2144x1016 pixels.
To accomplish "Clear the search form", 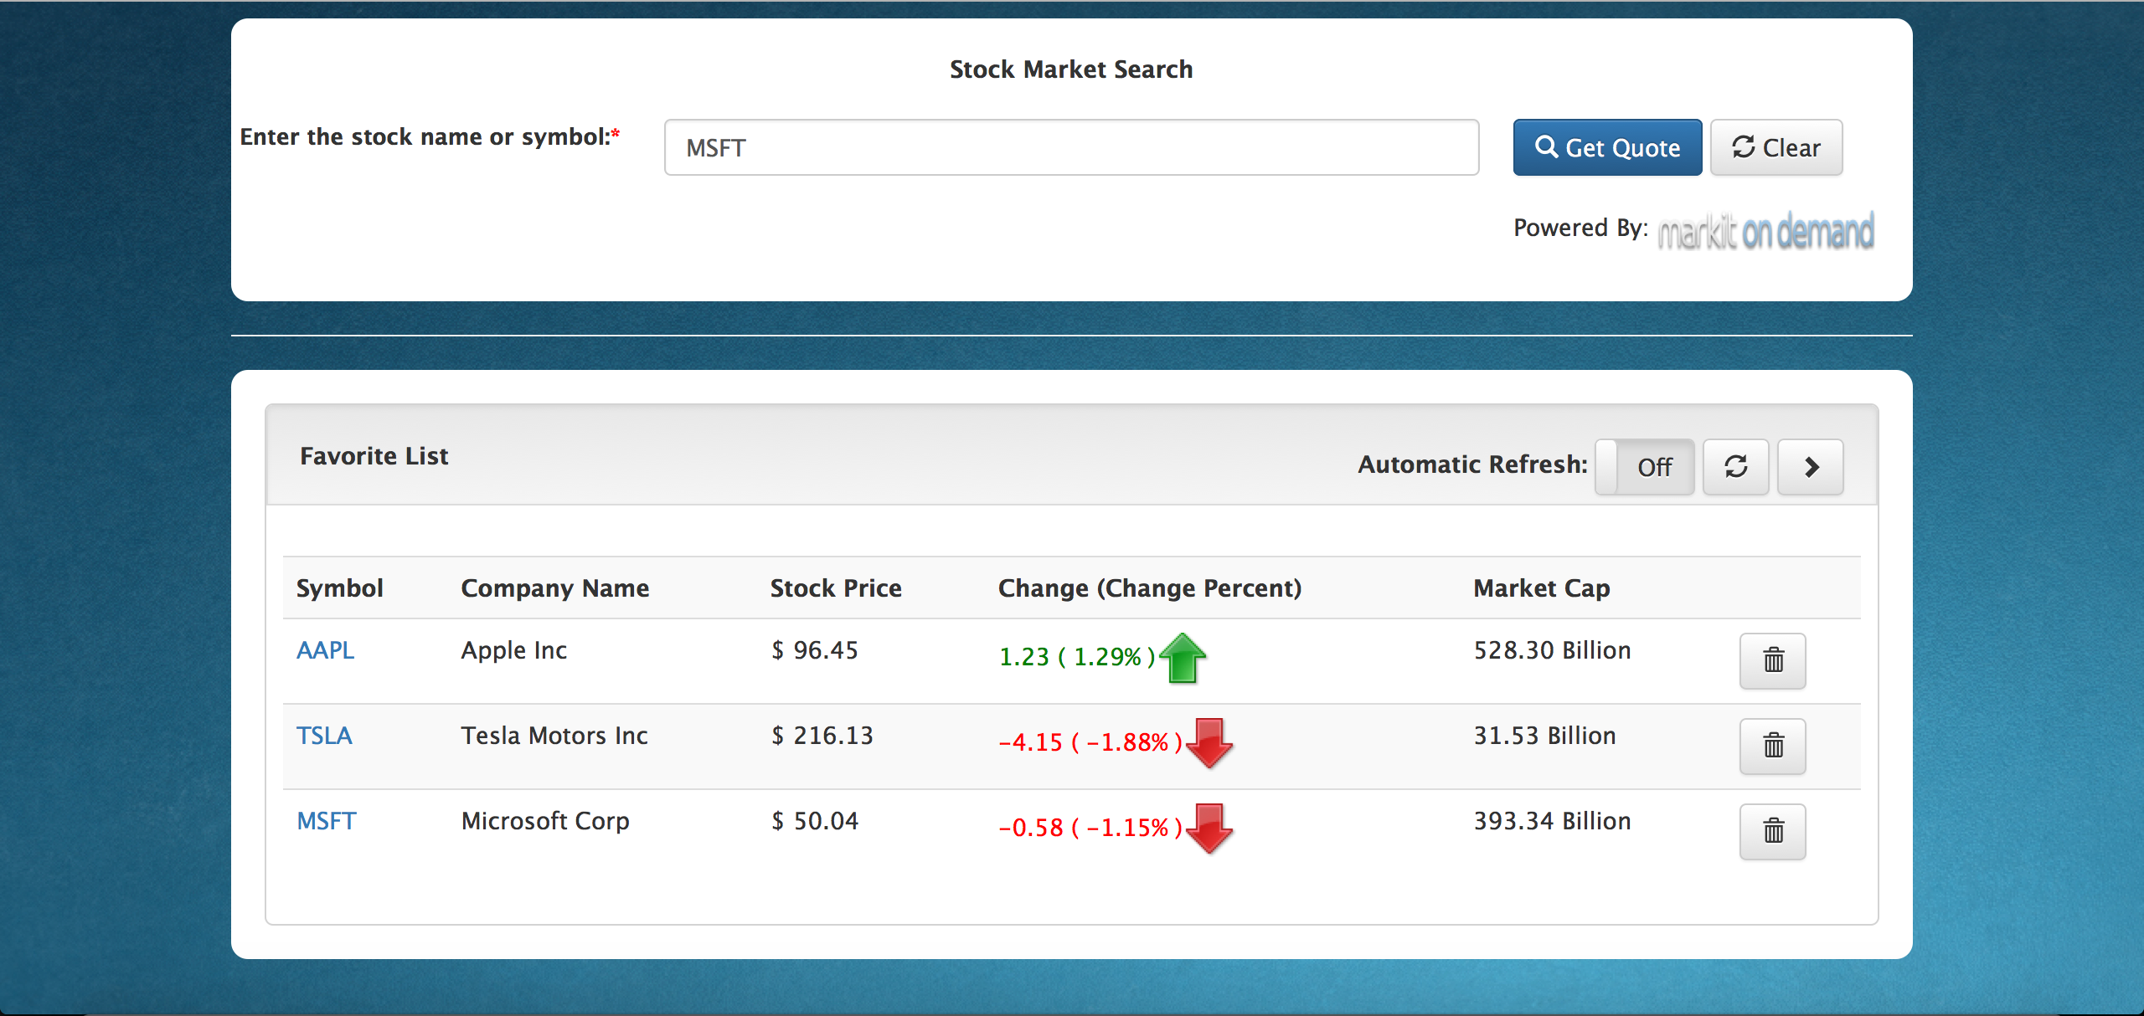I will point(1775,147).
